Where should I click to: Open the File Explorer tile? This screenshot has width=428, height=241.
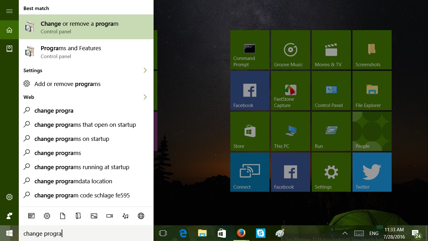pyautogui.click(x=372, y=90)
